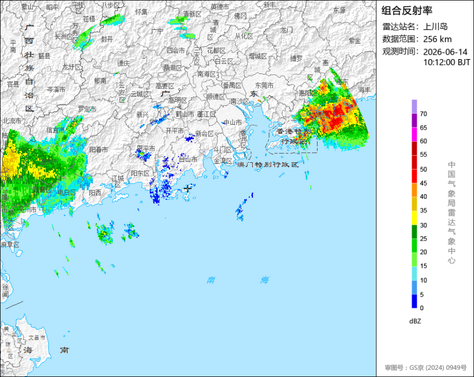The image size is (474, 377).
Task: Click the 审图号 GS京 (2024) 0949号 text
Action: 425,368
